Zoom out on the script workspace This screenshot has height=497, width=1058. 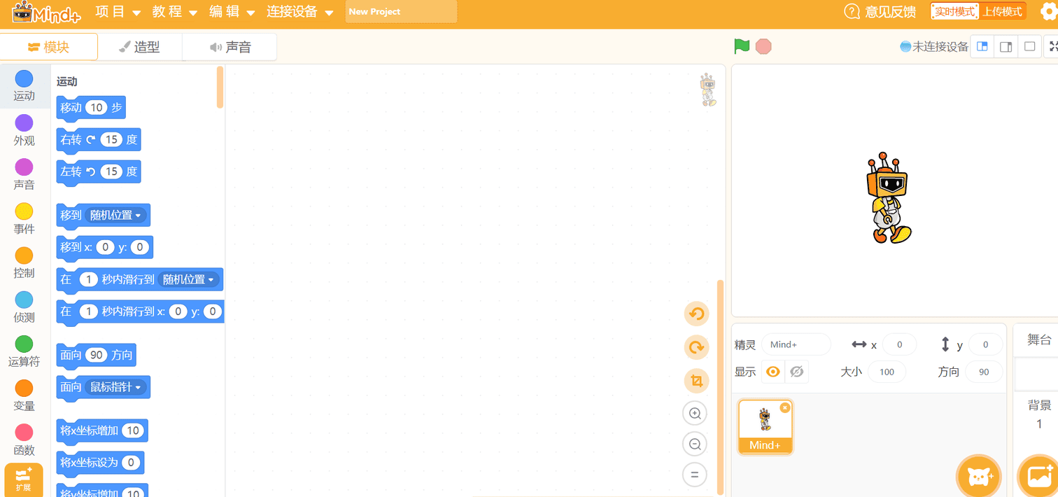[x=695, y=444]
